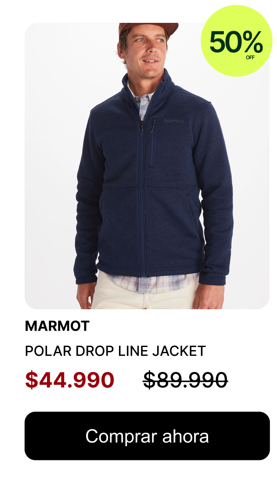Select the MARMOT brand name
The width and height of the screenshot is (277, 499).
click(57, 326)
